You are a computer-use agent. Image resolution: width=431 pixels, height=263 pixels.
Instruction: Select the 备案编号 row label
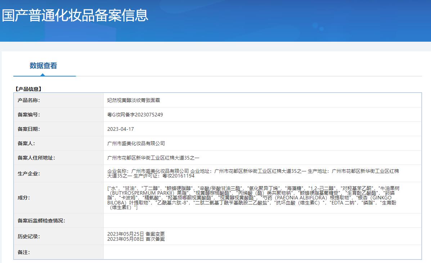click(x=29, y=115)
